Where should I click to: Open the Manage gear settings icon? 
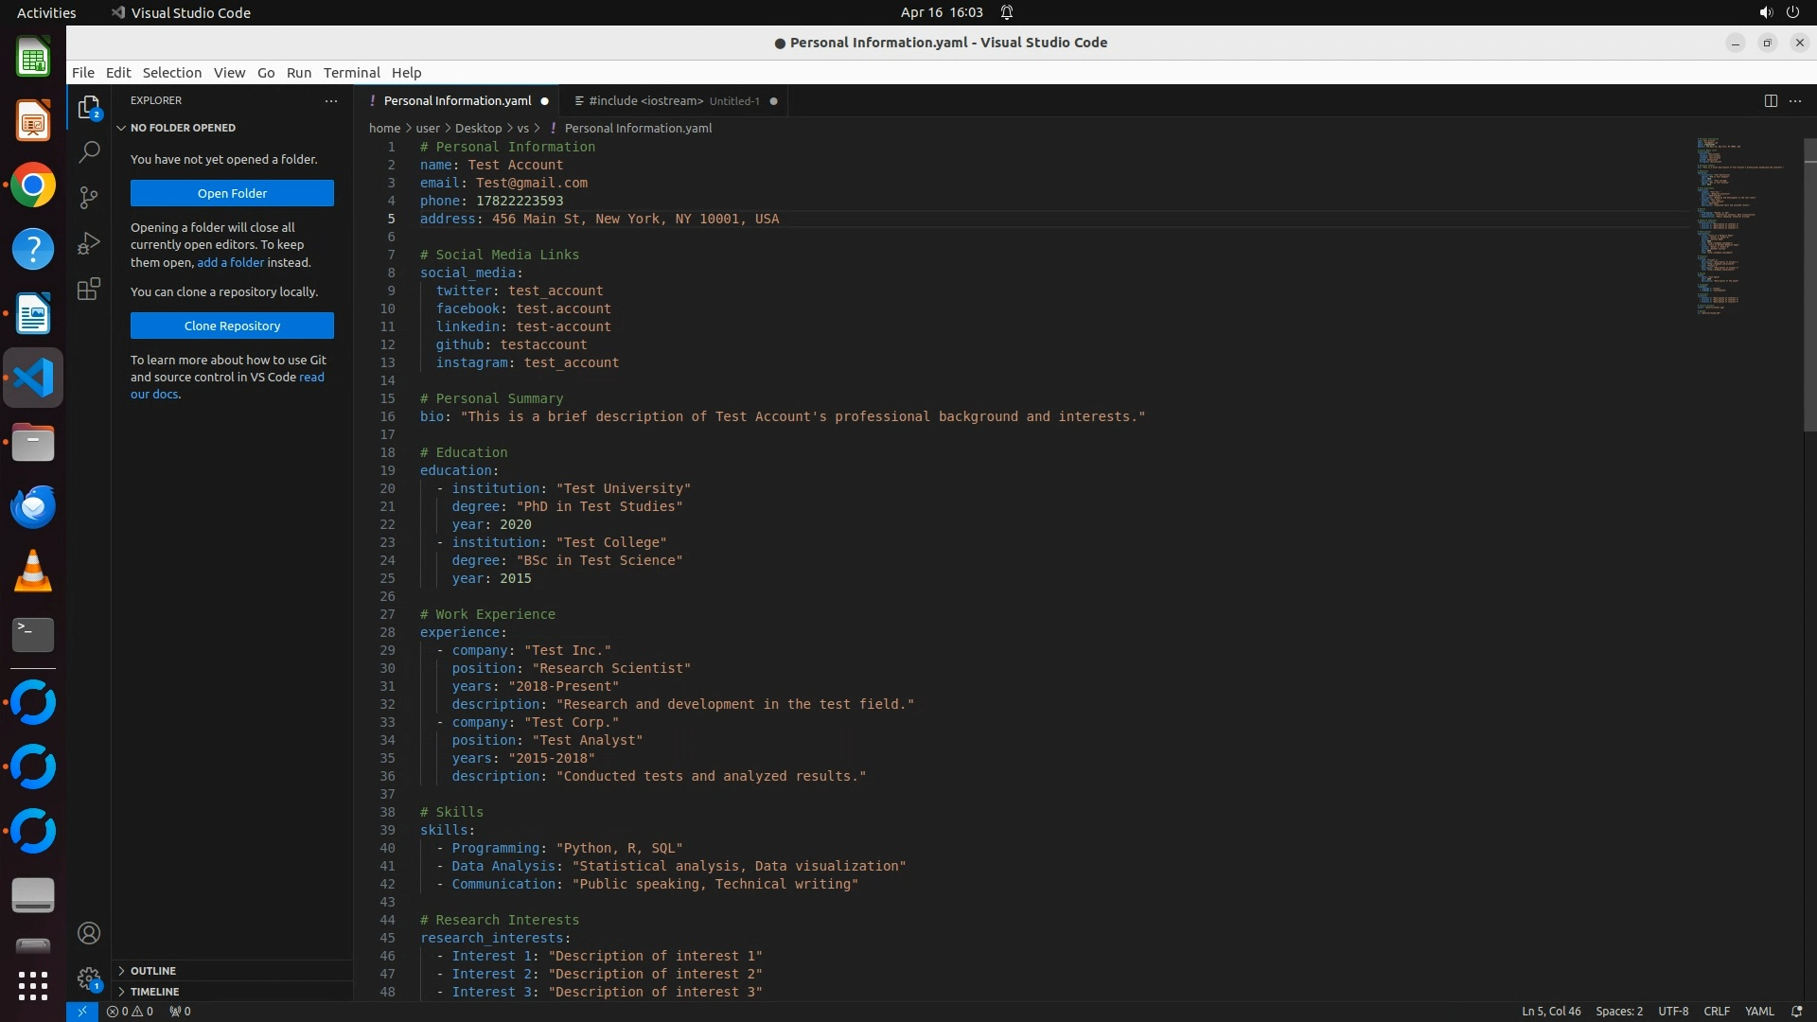click(x=89, y=978)
